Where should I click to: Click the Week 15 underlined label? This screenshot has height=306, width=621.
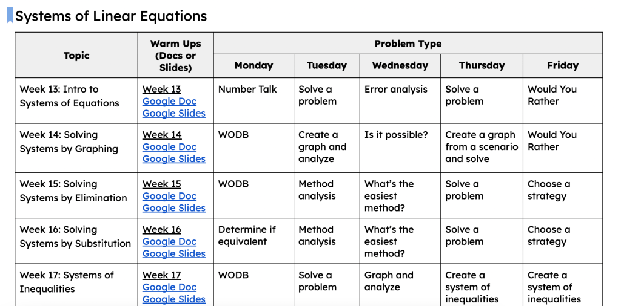pyautogui.click(x=161, y=184)
